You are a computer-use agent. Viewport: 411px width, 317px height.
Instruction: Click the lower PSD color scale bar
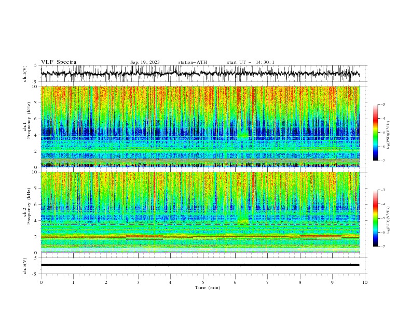376,218
